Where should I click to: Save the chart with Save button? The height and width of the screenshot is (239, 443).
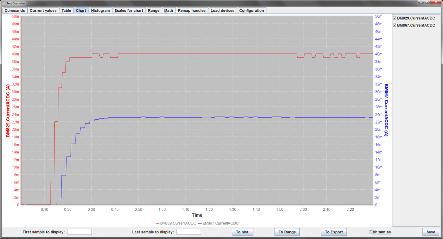coord(431,232)
